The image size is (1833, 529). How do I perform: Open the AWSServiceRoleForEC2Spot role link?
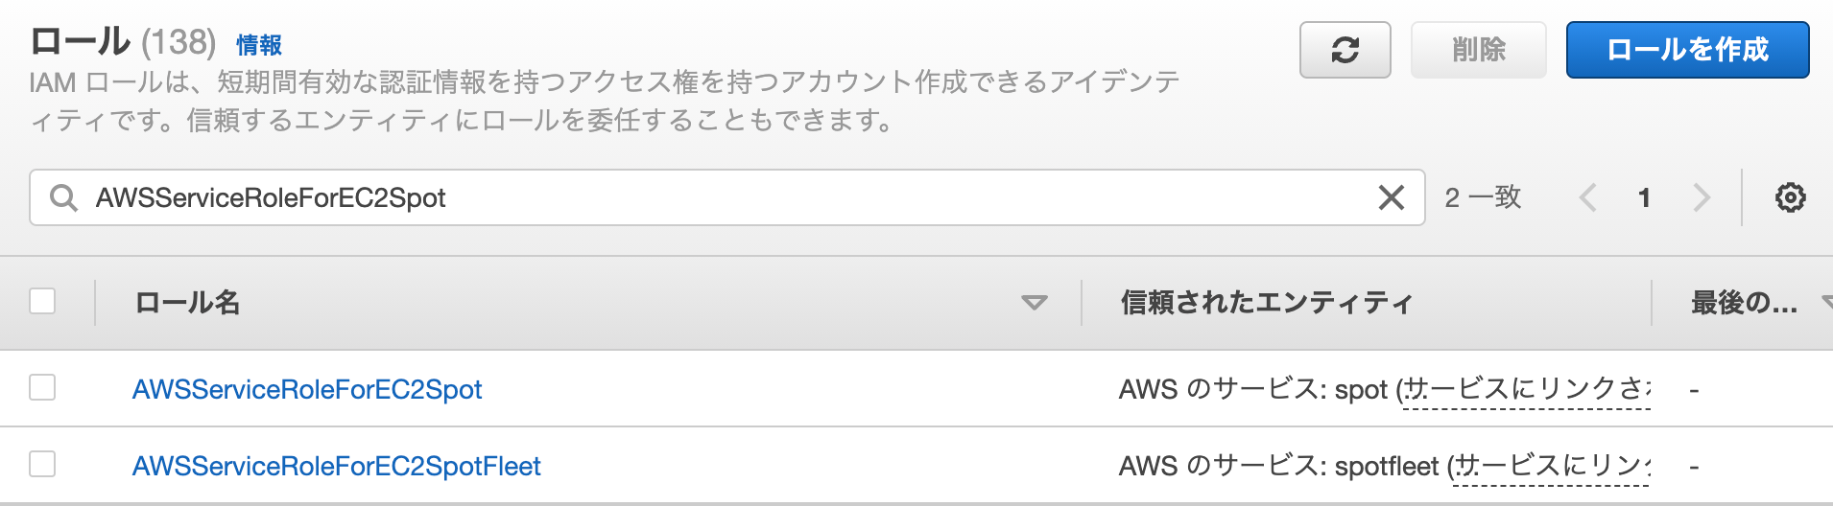tap(307, 389)
